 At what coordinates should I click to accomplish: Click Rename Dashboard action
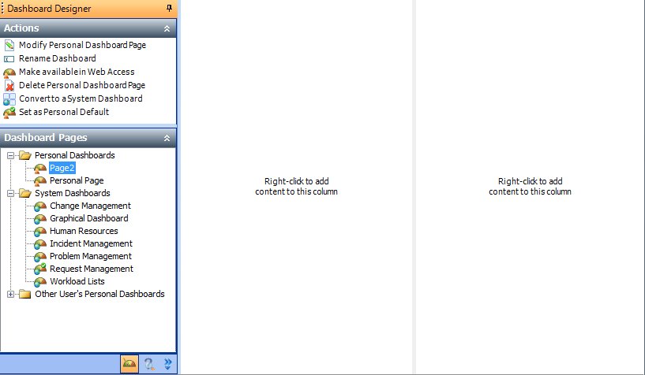pos(57,58)
